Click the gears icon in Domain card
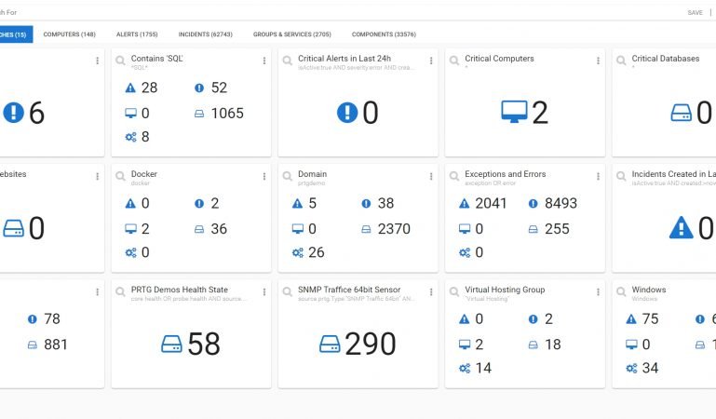 click(298, 252)
